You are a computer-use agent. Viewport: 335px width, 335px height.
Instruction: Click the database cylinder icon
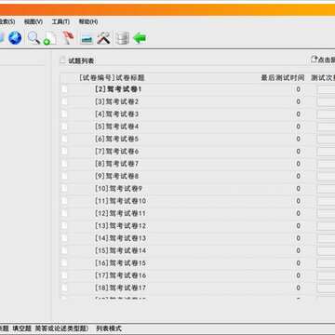pyautogui.click(x=122, y=38)
